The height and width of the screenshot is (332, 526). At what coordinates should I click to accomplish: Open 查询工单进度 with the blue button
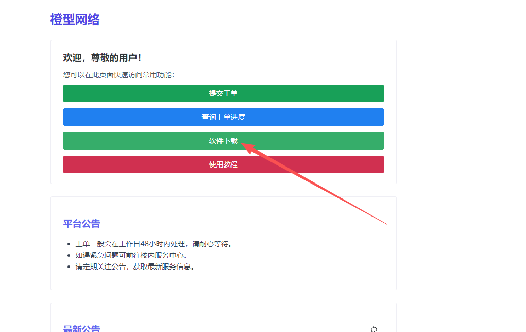(223, 117)
